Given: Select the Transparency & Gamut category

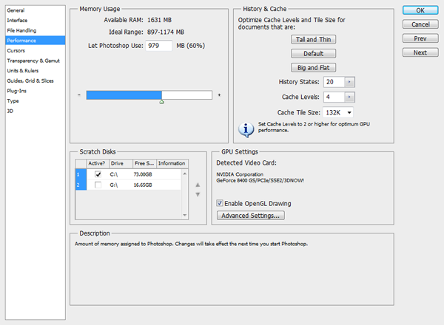Looking at the screenshot, I should coord(31,61).
